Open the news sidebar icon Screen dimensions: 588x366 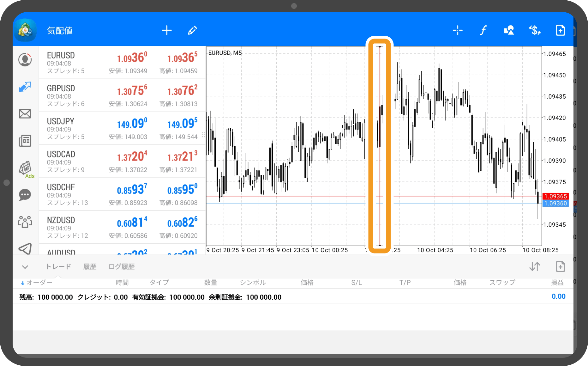pos(25,141)
